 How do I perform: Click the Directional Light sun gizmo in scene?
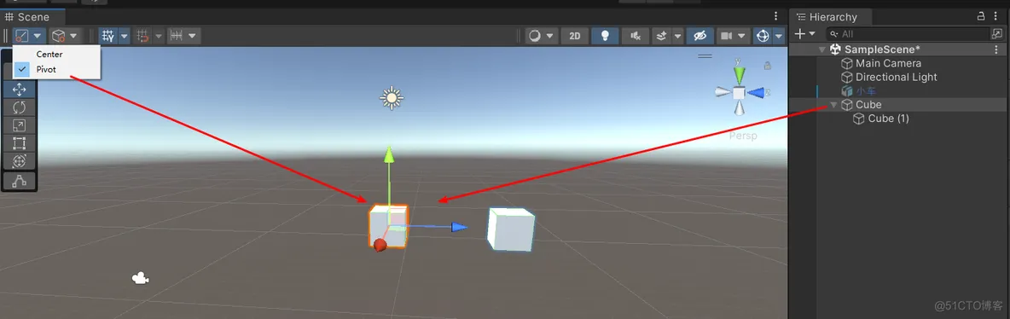(392, 98)
